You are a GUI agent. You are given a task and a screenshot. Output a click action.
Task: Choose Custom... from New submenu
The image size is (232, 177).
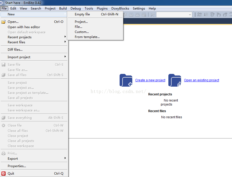95,32
